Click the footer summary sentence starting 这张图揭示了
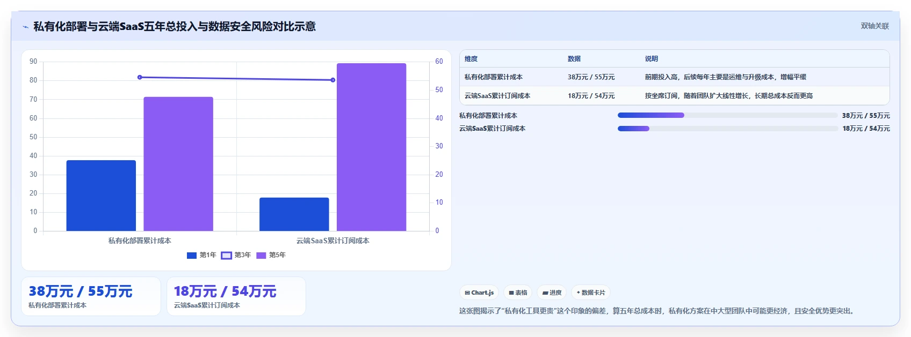Image resolution: width=911 pixels, height=337 pixels. (x=657, y=311)
